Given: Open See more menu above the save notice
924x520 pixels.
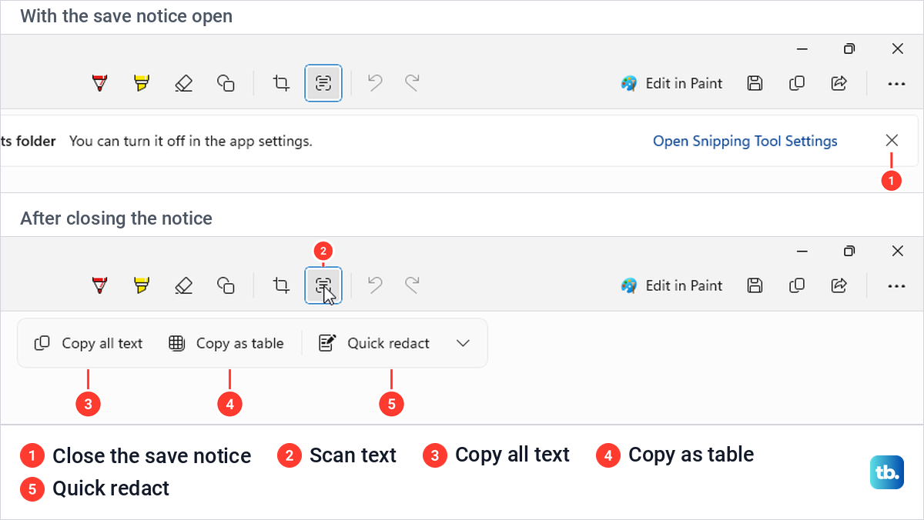Looking at the screenshot, I should (x=896, y=83).
